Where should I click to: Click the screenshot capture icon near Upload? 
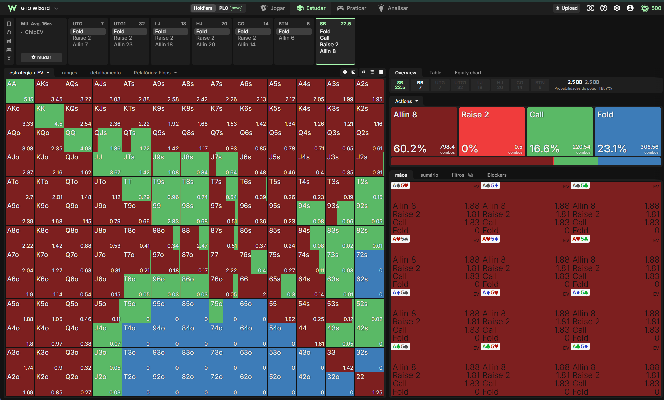click(590, 8)
